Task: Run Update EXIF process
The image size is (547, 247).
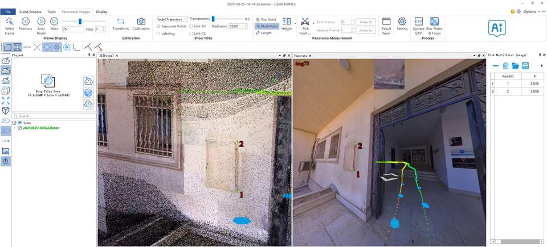Action: click(x=418, y=26)
